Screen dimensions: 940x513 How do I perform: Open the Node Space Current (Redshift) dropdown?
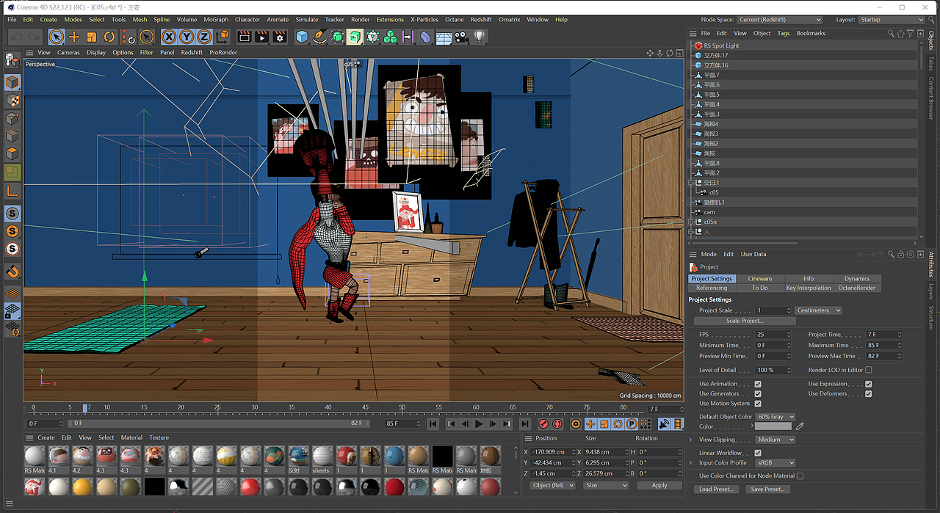click(780, 20)
